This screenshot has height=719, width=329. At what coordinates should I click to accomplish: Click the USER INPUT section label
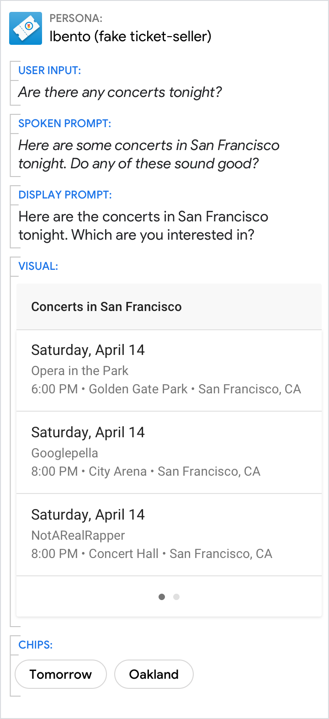49,70
